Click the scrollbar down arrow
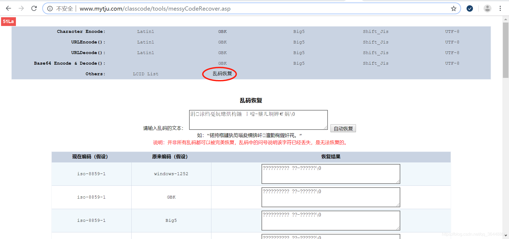This screenshot has height=239, width=509. pyautogui.click(x=506, y=235)
